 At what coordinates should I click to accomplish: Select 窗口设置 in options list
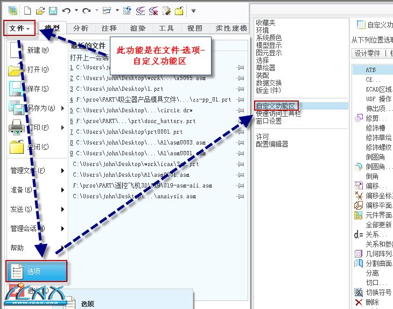point(269,121)
